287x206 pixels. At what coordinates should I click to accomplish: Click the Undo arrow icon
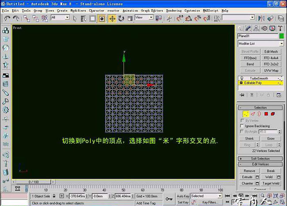click(x=8, y=18)
